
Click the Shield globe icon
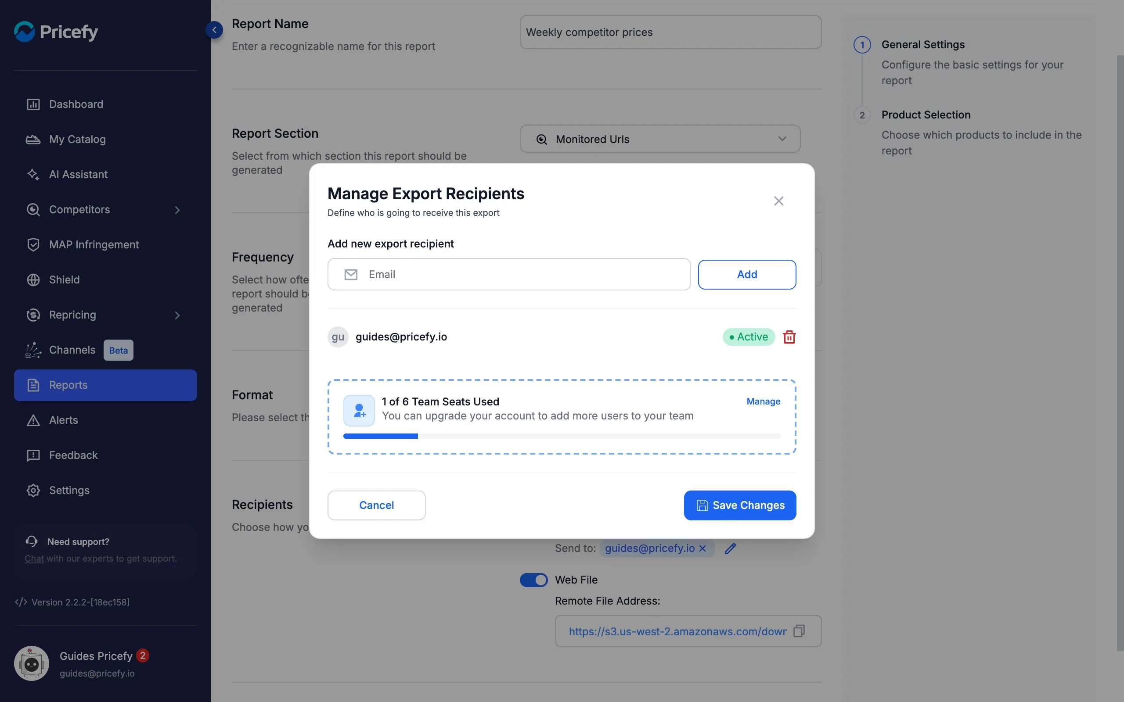tap(33, 279)
